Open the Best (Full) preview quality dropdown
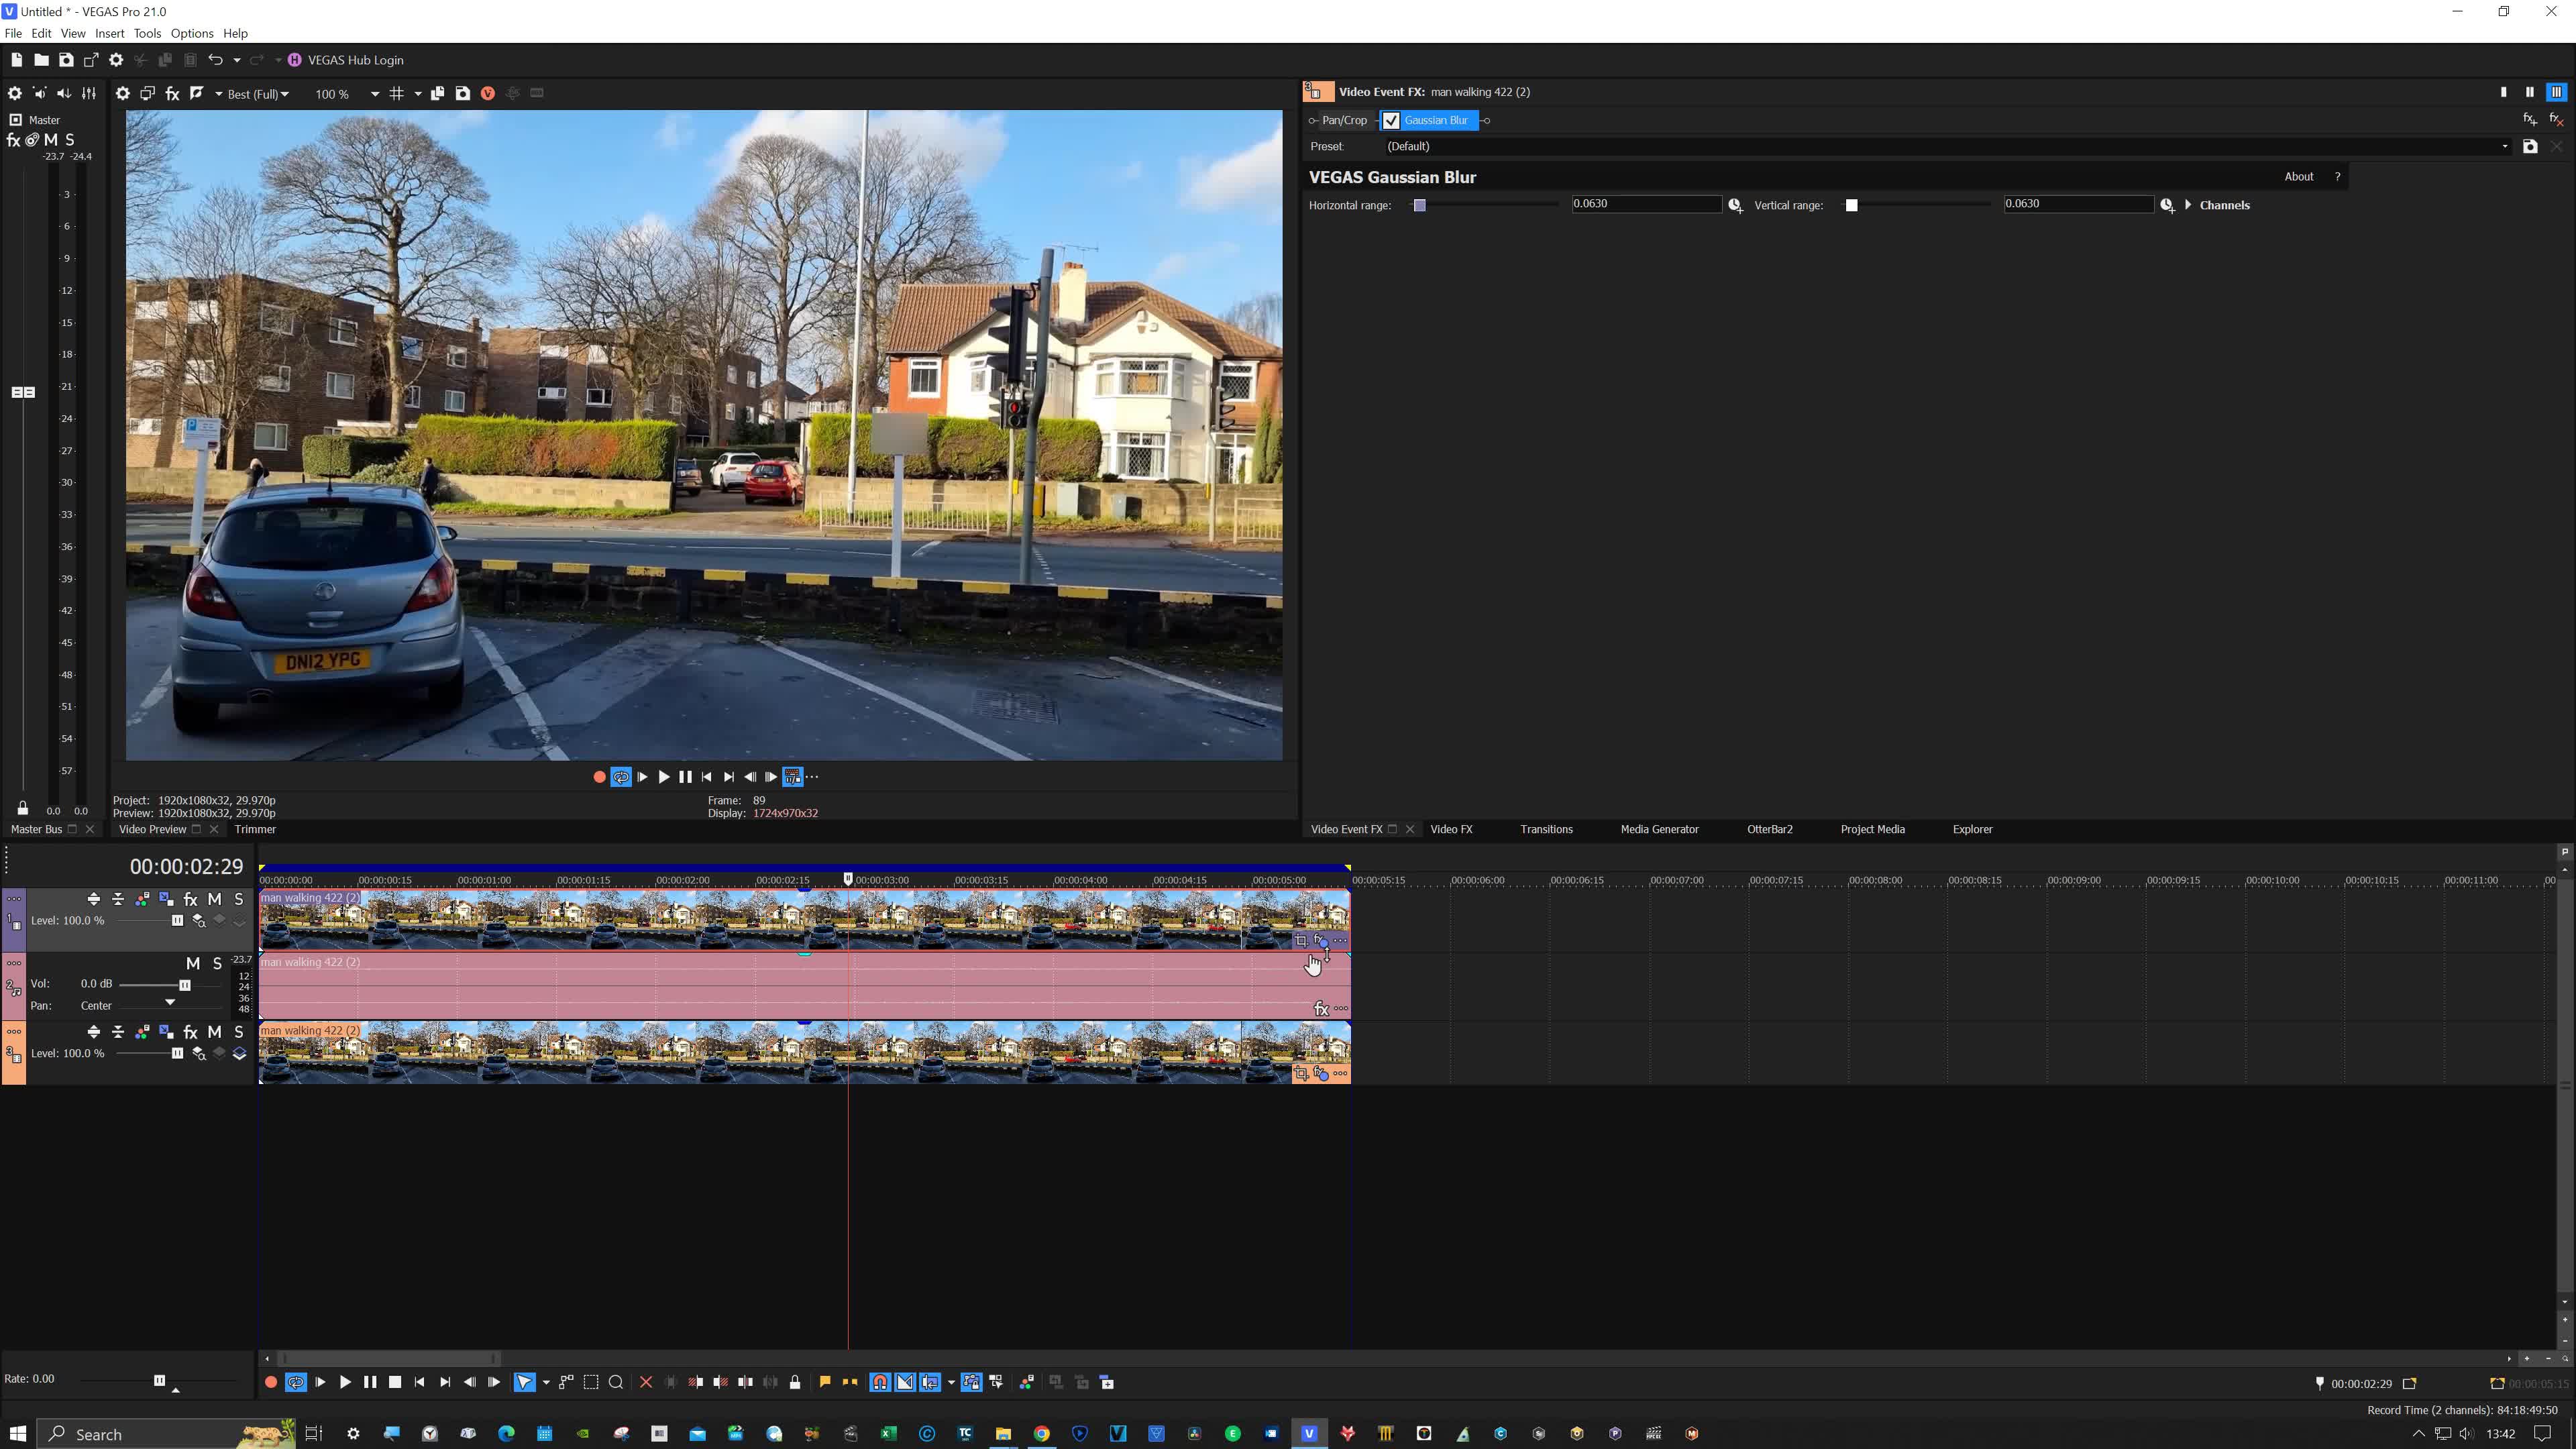 tap(258, 94)
